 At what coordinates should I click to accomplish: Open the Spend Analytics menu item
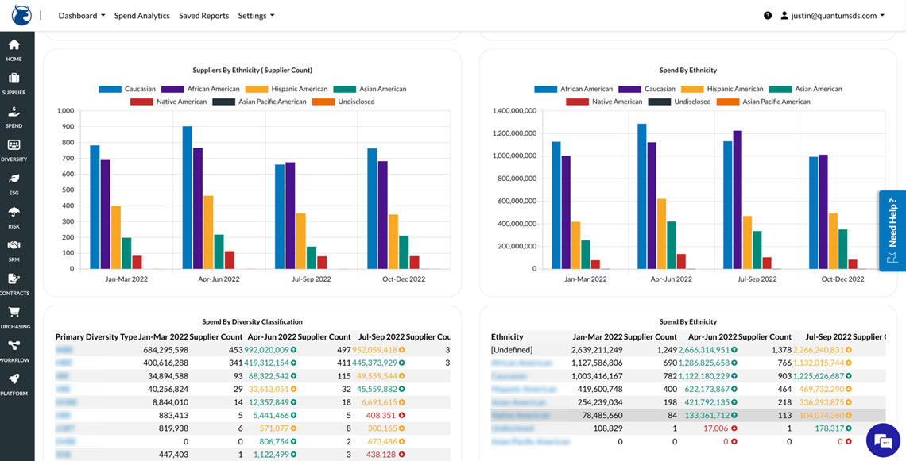[x=141, y=16]
